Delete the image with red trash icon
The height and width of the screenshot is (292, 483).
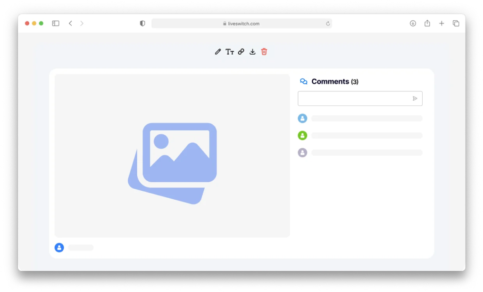tap(264, 52)
